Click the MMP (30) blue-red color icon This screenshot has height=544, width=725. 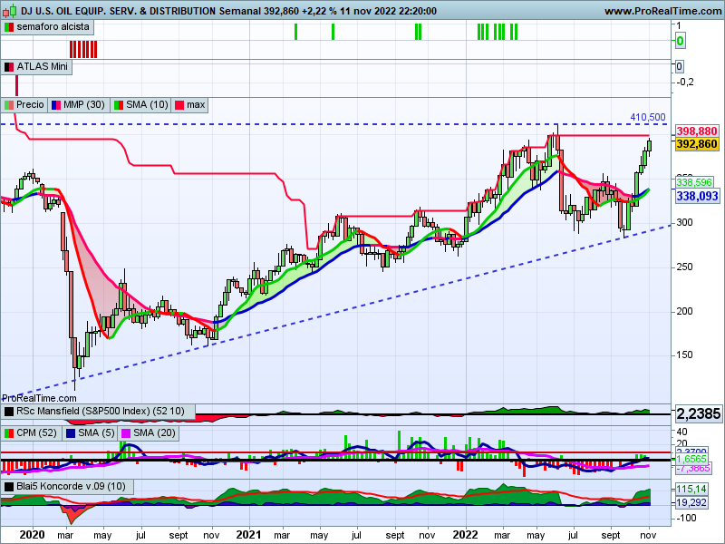coord(56,105)
